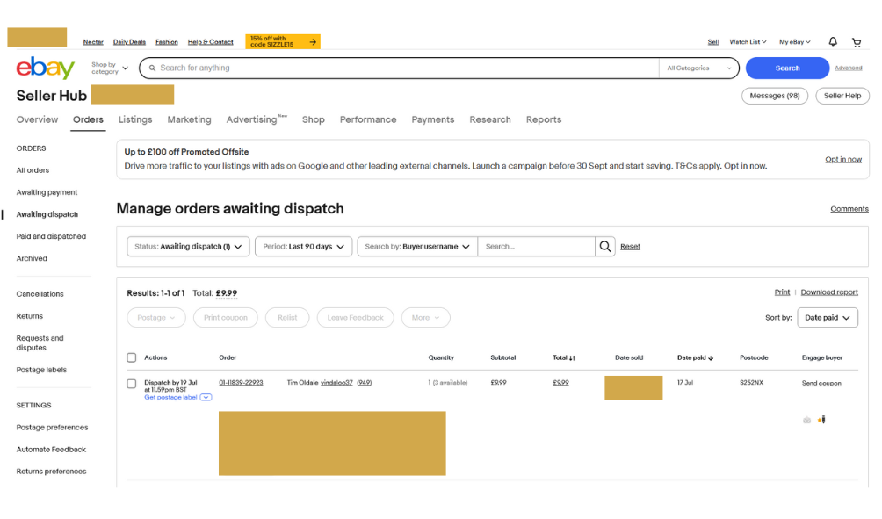This screenshot has height=519, width=882.
Task: Click the Date paid sort arrow
Action: pyautogui.click(x=711, y=358)
